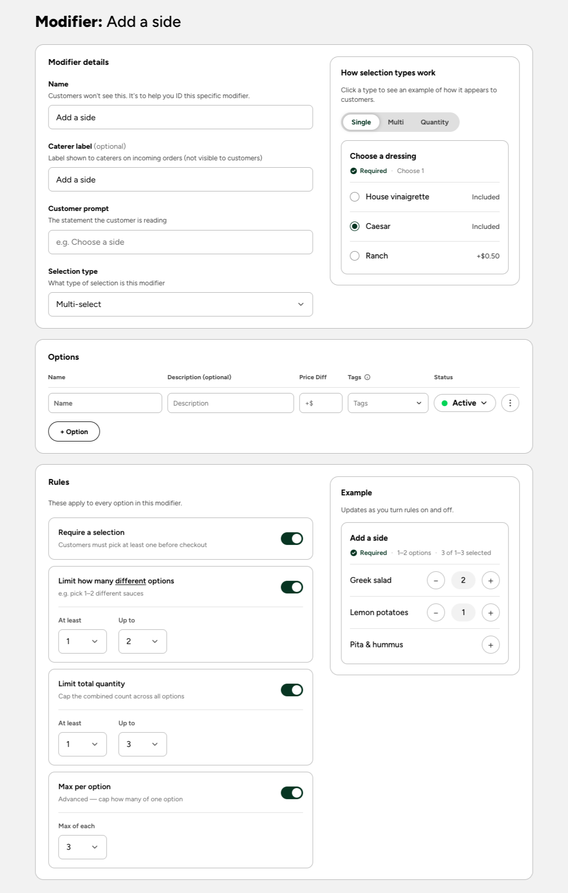Open At least dropdown under total quantity
This screenshot has width=568, height=893.
[x=82, y=744]
